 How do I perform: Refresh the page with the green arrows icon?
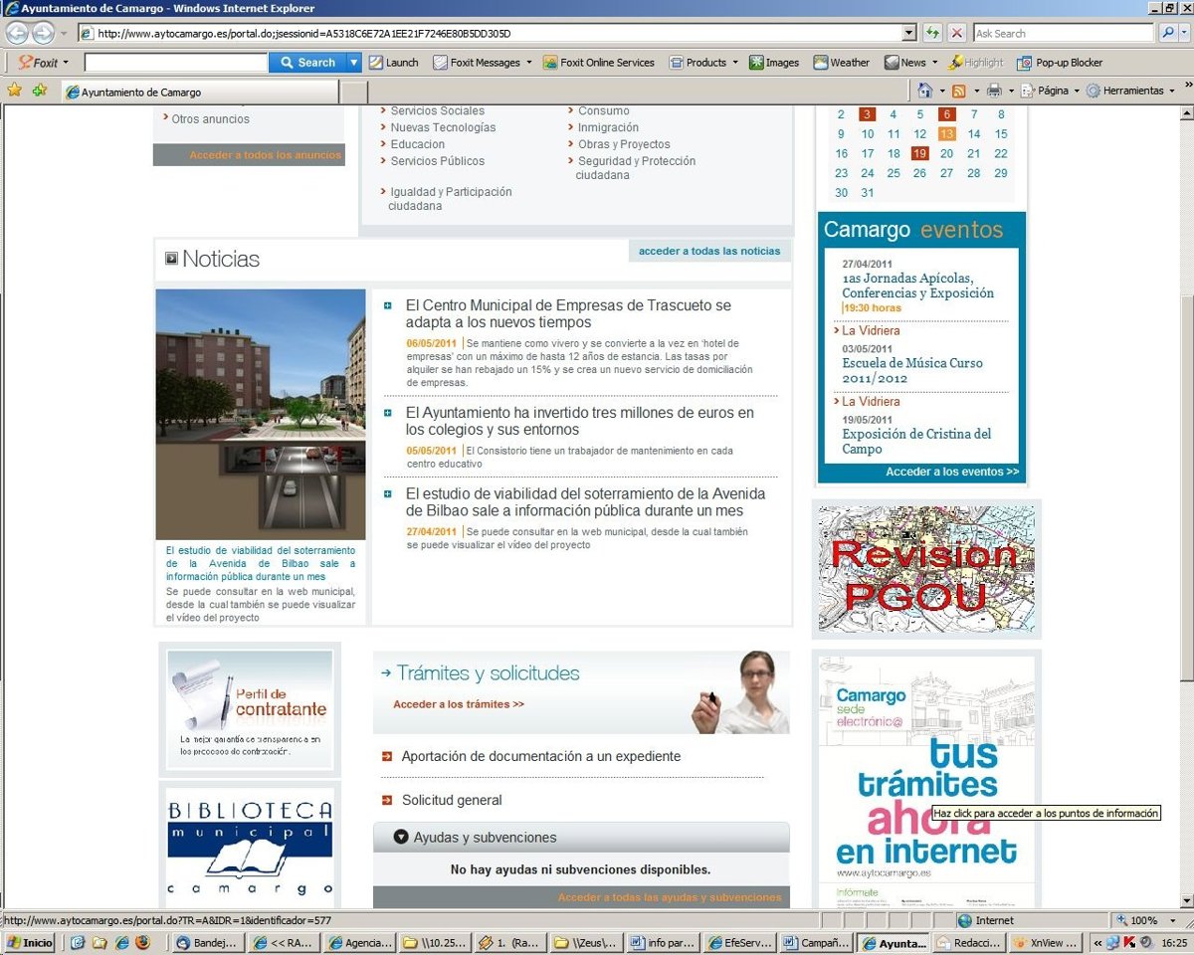931,33
